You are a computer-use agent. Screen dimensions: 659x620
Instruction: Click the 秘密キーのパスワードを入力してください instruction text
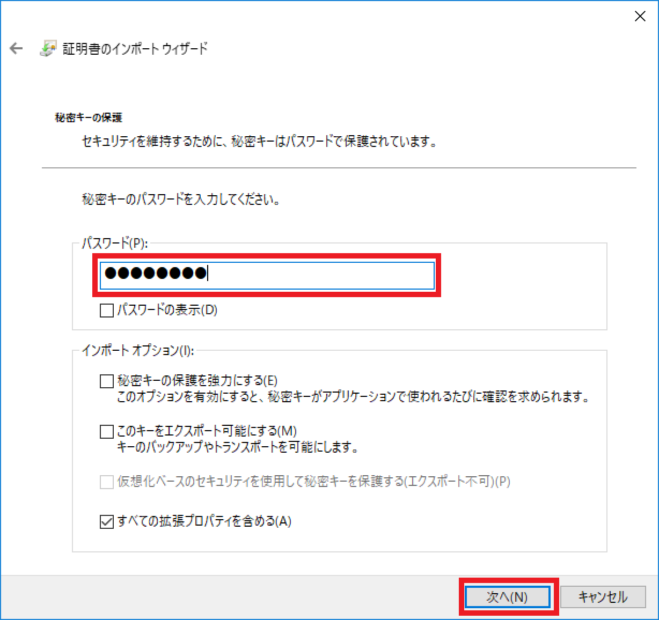pyautogui.click(x=181, y=200)
